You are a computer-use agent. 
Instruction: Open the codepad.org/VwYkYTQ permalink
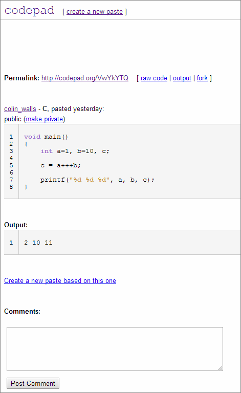click(85, 78)
